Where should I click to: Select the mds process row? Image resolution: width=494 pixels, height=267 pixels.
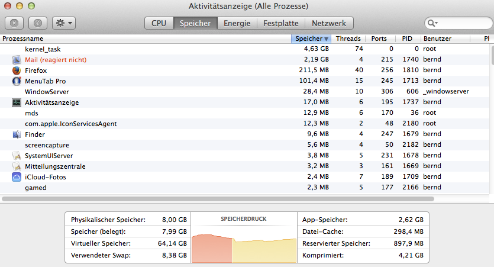pos(244,113)
